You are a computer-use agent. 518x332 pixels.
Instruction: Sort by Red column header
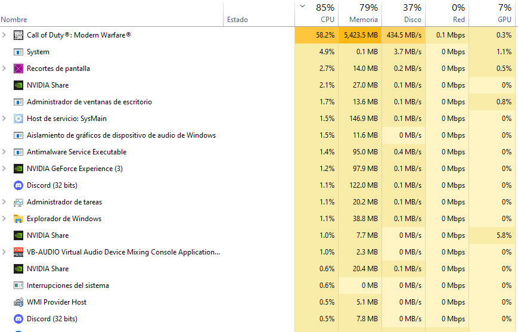click(447, 14)
